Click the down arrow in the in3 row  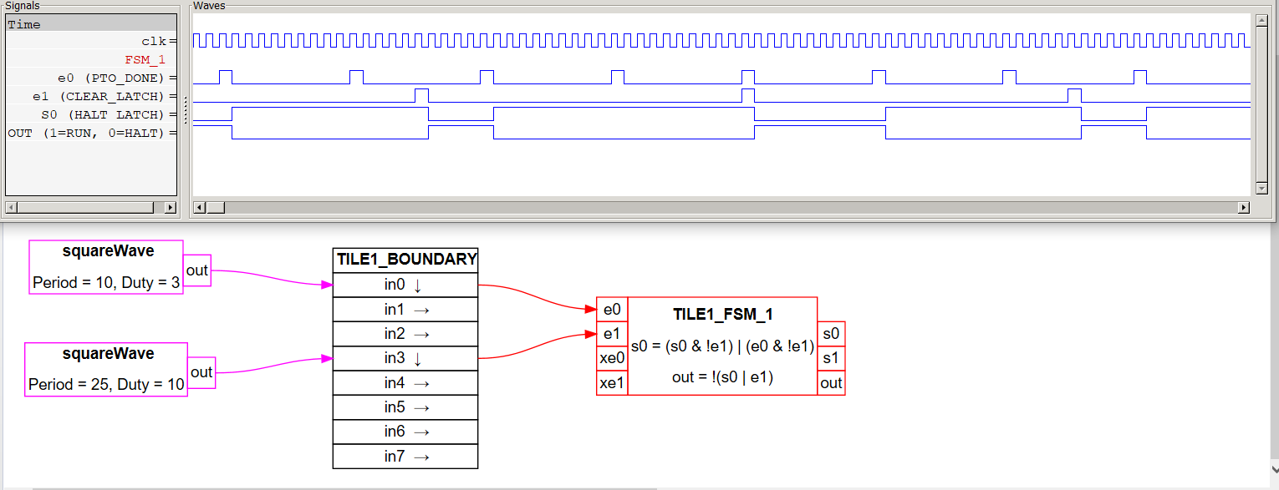pyautogui.click(x=417, y=358)
